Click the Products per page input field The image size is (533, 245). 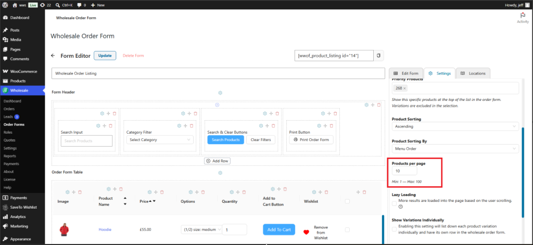point(404,171)
